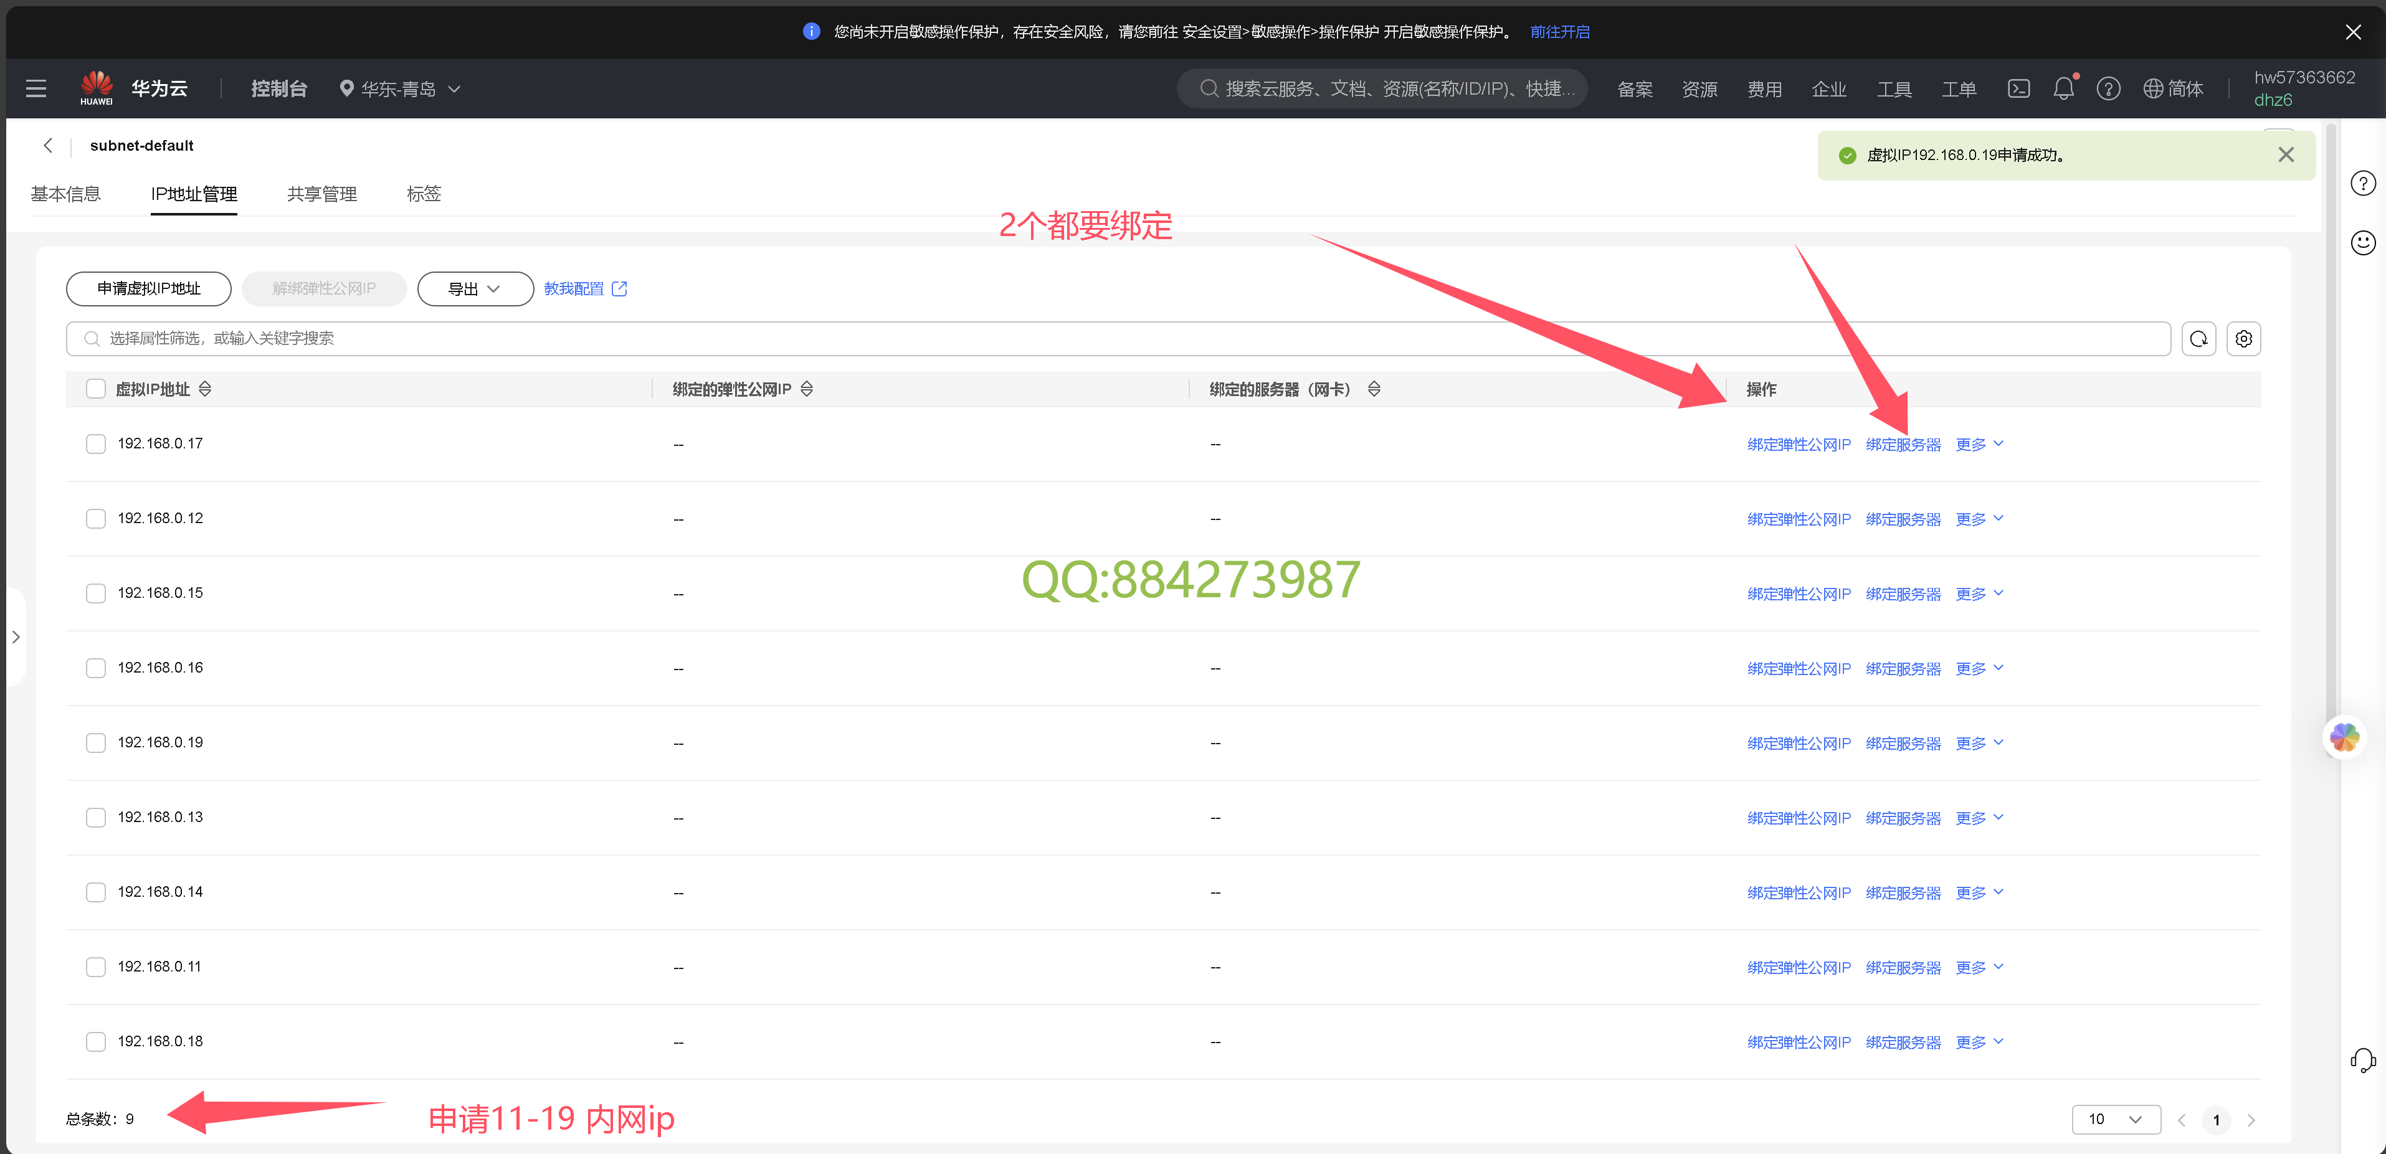Switch to the 共享管理 tab
Screen dimensions: 2386x1154
pos(321,194)
